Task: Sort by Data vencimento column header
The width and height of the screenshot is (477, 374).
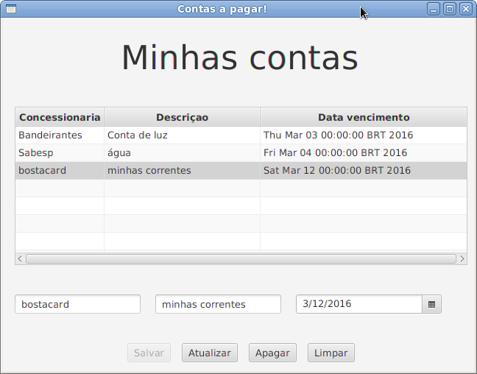Action: 363,117
